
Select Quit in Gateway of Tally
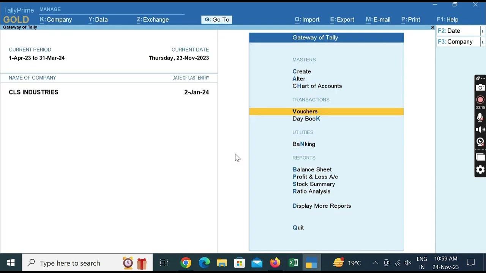pyautogui.click(x=298, y=227)
